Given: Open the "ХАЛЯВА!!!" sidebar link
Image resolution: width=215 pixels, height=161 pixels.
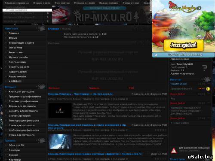Looking at the screenshot, I should point(15,81).
